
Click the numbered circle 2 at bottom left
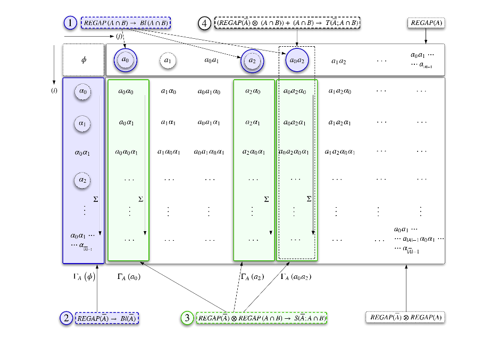(x=65, y=318)
